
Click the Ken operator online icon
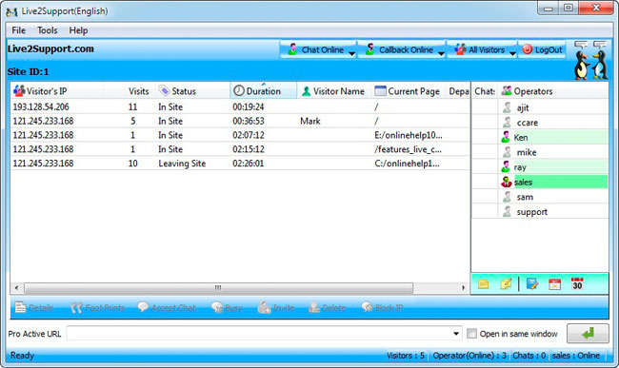(x=506, y=138)
